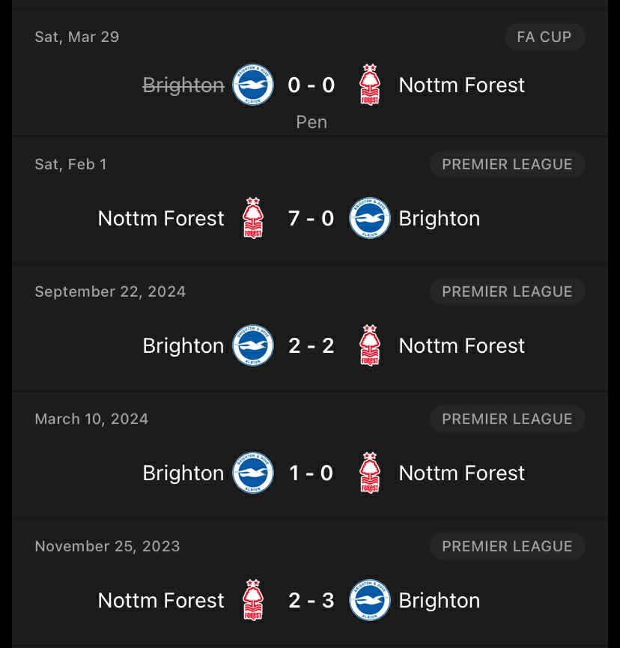Open the 2 - 3 match score
Viewport: 620px width, 648px height.
tap(311, 600)
